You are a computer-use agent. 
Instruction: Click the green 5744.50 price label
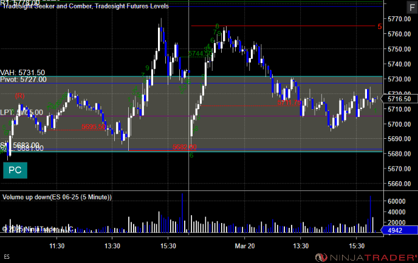200,54
